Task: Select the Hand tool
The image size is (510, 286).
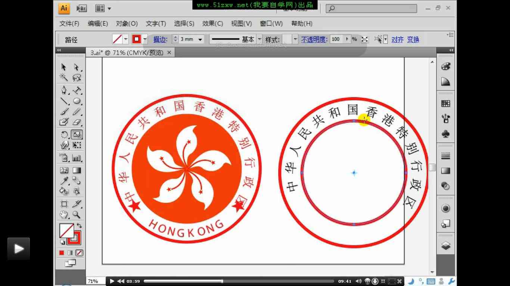Action: (x=64, y=214)
